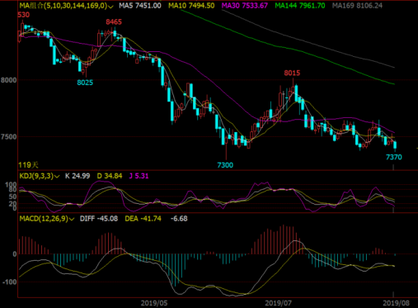Open the KDJ(9,3,3) indicator dropdown arrow
Image resolution: width=418 pixels, height=308 pixels.
pos(57,177)
